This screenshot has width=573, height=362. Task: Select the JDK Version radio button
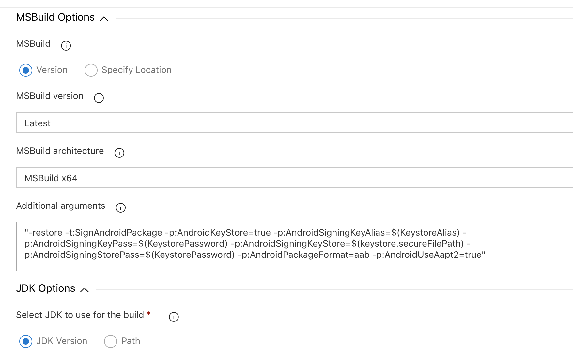click(x=26, y=341)
